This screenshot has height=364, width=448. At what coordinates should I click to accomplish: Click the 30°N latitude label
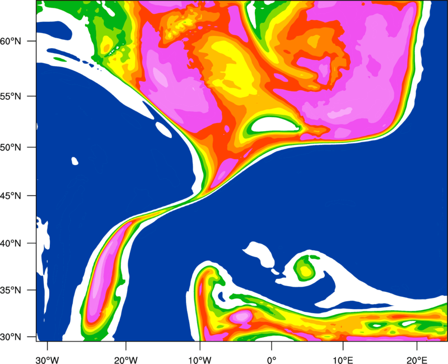click(x=11, y=337)
